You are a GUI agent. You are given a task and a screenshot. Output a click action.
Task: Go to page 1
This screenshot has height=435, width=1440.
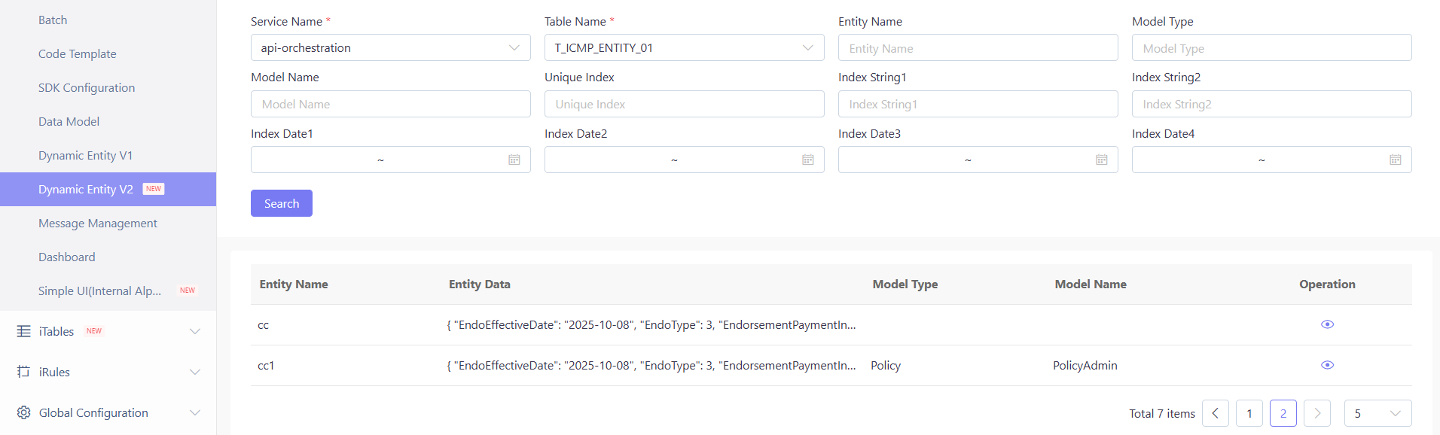coord(1249,413)
